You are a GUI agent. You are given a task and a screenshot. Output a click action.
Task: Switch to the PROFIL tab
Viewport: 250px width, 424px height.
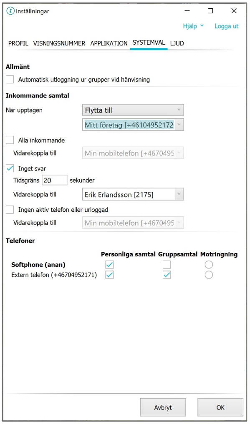18,43
